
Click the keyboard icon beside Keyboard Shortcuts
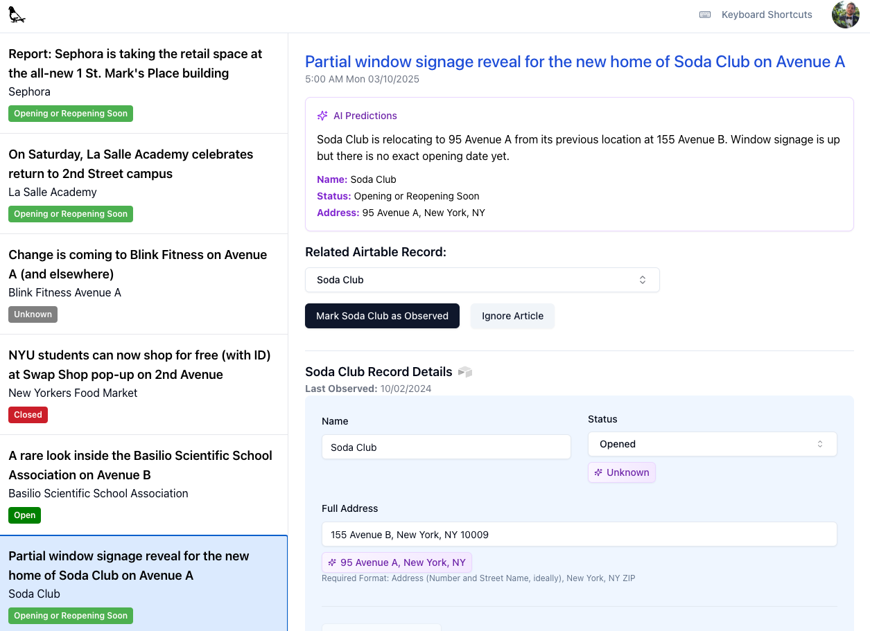tap(705, 15)
